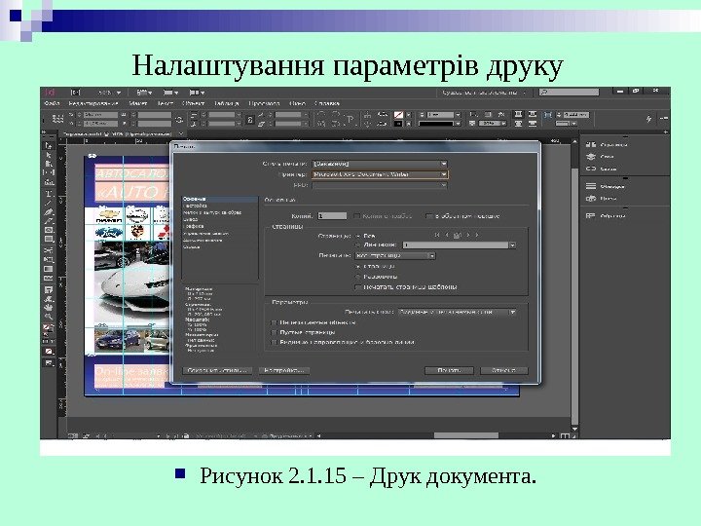701x526 pixels.
Task: Open the Файл (File) menu
Action: pyautogui.click(x=52, y=103)
